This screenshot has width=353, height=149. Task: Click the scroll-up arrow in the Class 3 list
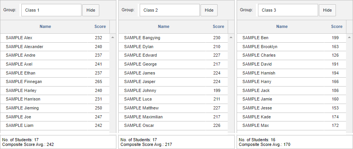pyautogui.click(x=349, y=37)
